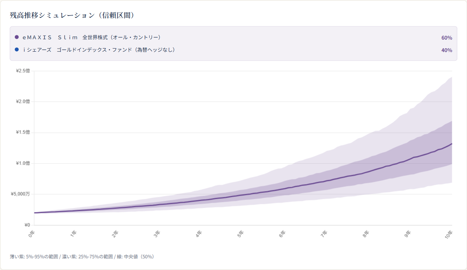Click the ¥0 y-axis label

[x=26, y=225]
